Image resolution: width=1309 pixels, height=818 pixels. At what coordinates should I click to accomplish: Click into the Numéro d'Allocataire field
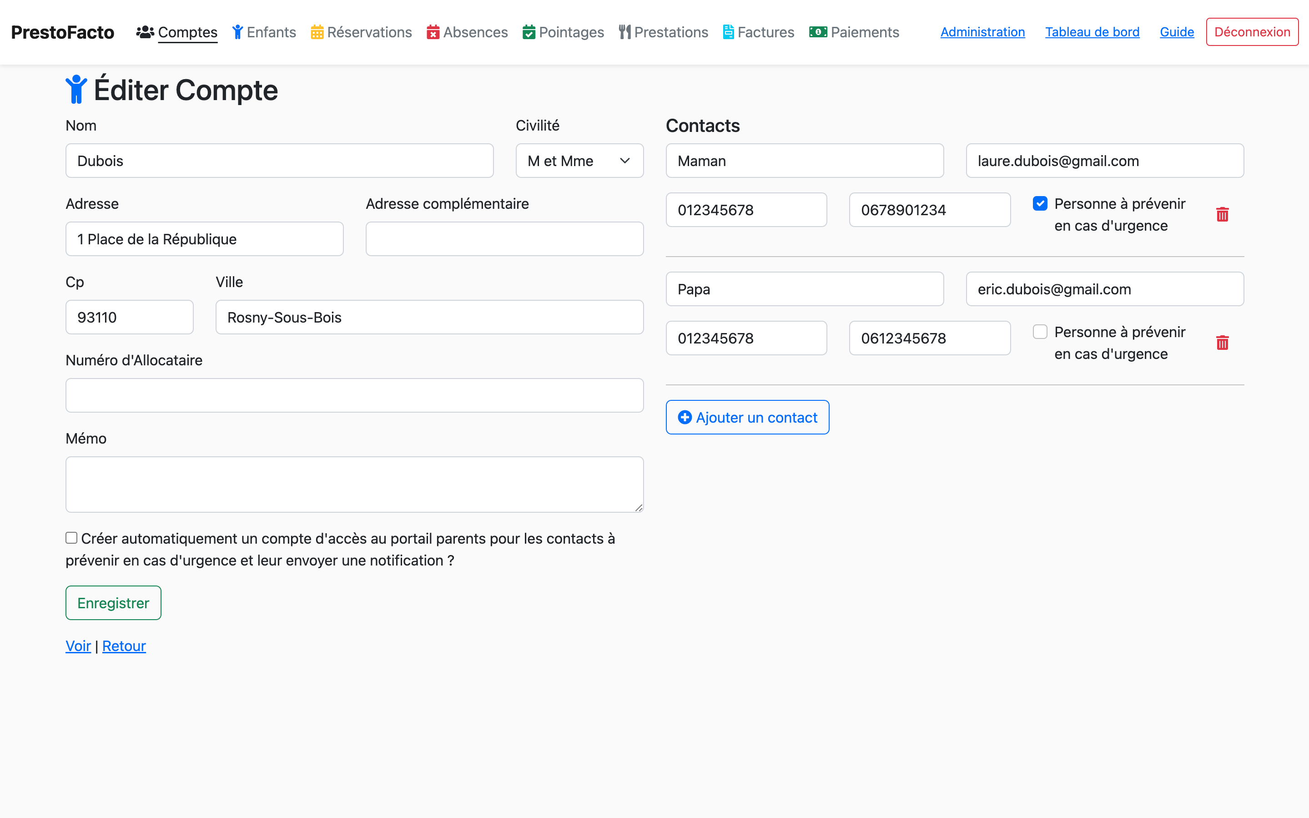(354, 395)
